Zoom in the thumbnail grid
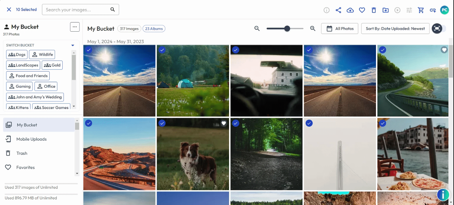 [x=313, y=28]
